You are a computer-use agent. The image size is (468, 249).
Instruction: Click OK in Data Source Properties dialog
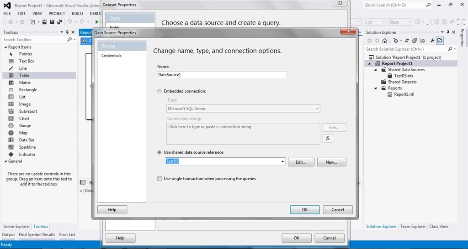click(x=305, y=210)
